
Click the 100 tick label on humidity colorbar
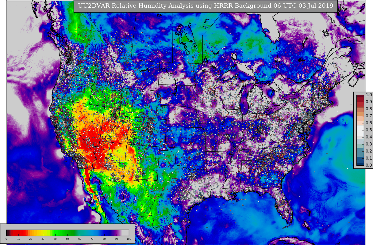point(129,239)
